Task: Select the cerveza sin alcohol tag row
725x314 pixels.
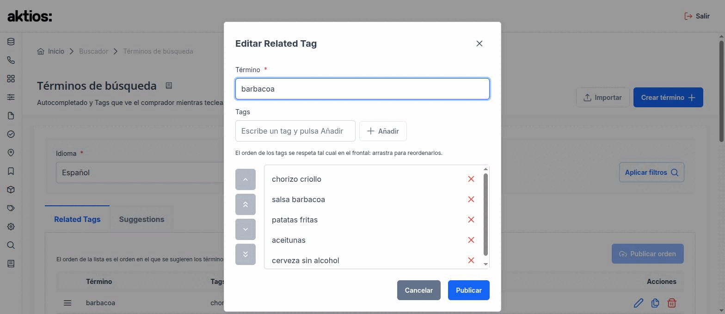Action: pos(374,260)
